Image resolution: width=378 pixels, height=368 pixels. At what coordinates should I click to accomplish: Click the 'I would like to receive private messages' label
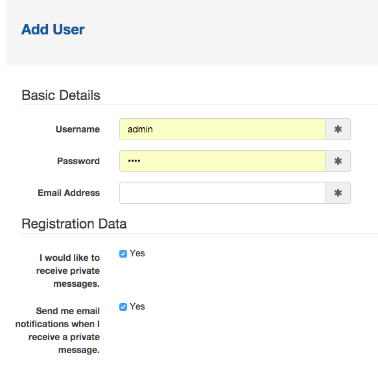(68, 271)
